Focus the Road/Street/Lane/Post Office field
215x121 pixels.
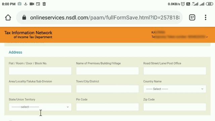click(x=175, y=71)
